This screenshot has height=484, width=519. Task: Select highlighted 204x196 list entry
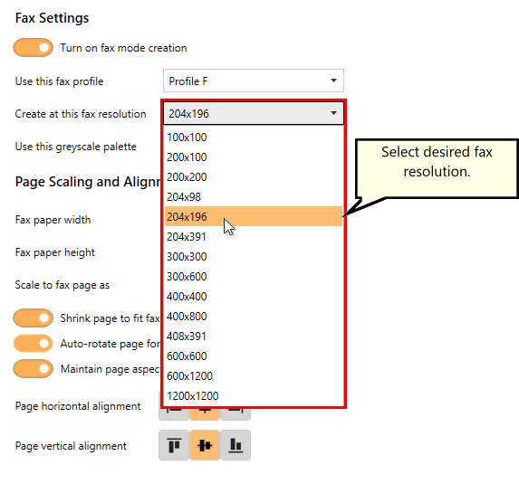pos(254,216)
